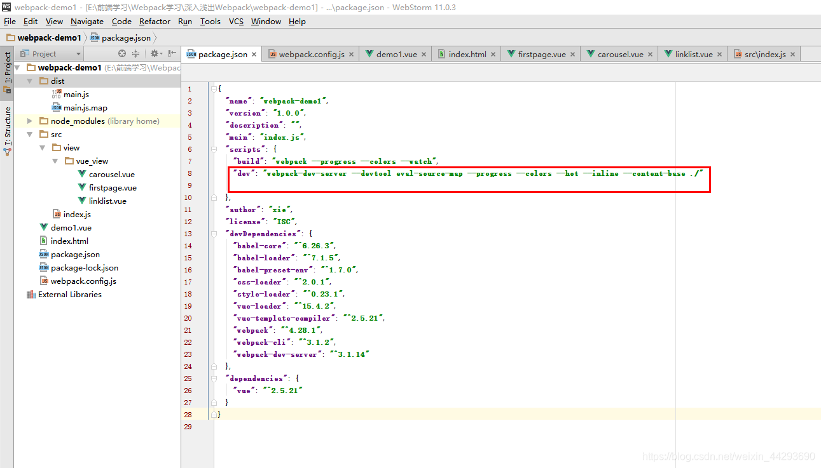Click the JSON icon beside package-lock.json in tree
The height and width of the screenshot is (468, 821).
pos(44,267)
